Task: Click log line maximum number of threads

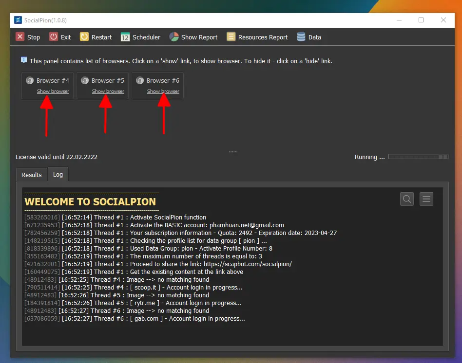Action: coord(143,256)
